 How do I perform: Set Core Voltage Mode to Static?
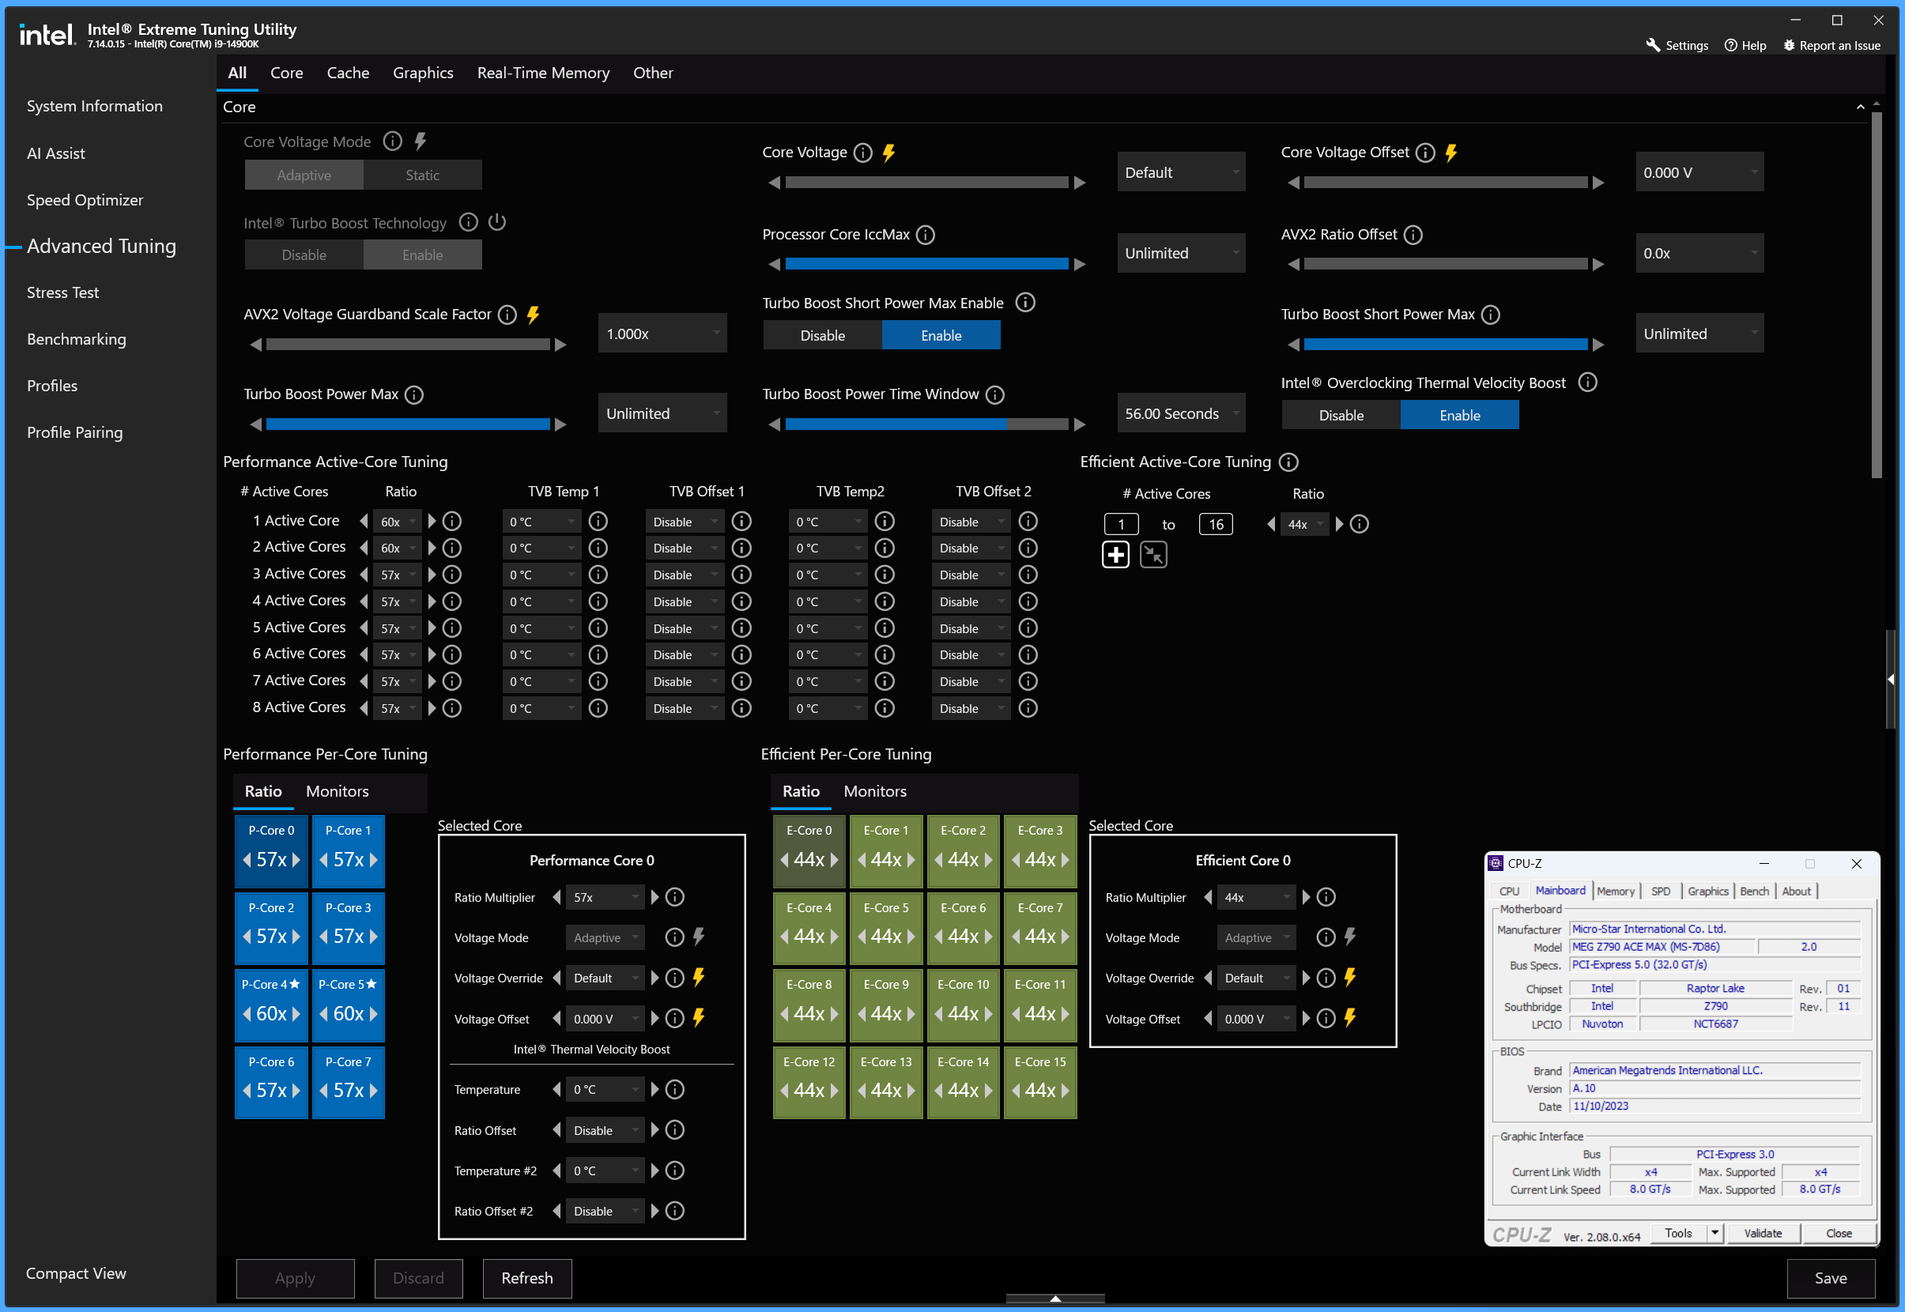point(423,175)
